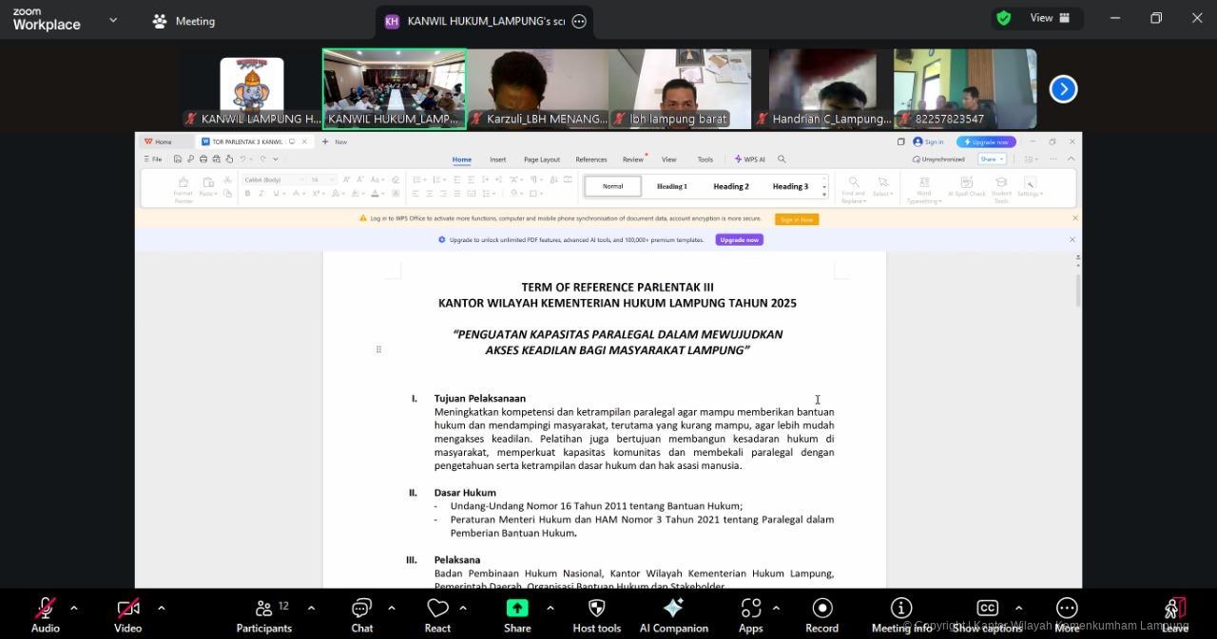Viewport: 1217px width, 639px height.
Task: Turn on the camera Video button
Action: (127, 614)
